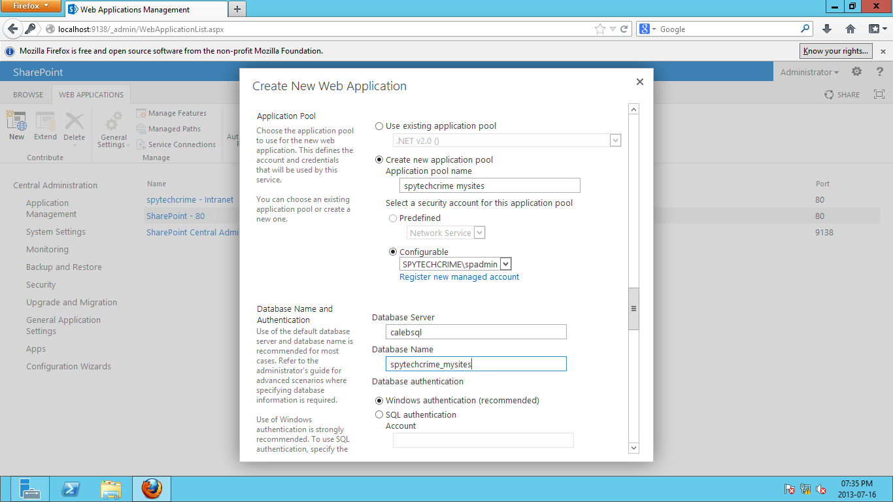
Task: Click Register new managed account link
Action: pos(459,277)
